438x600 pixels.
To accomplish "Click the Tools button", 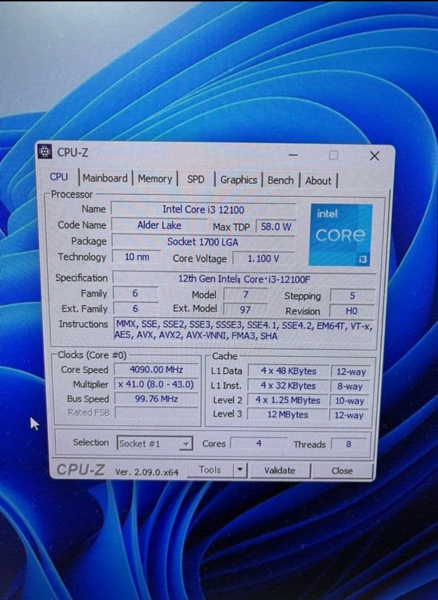I will (x=210, y=469).
